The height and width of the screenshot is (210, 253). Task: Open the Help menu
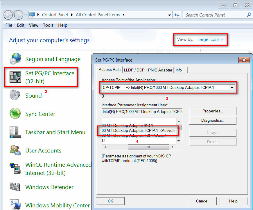[63, 25]
